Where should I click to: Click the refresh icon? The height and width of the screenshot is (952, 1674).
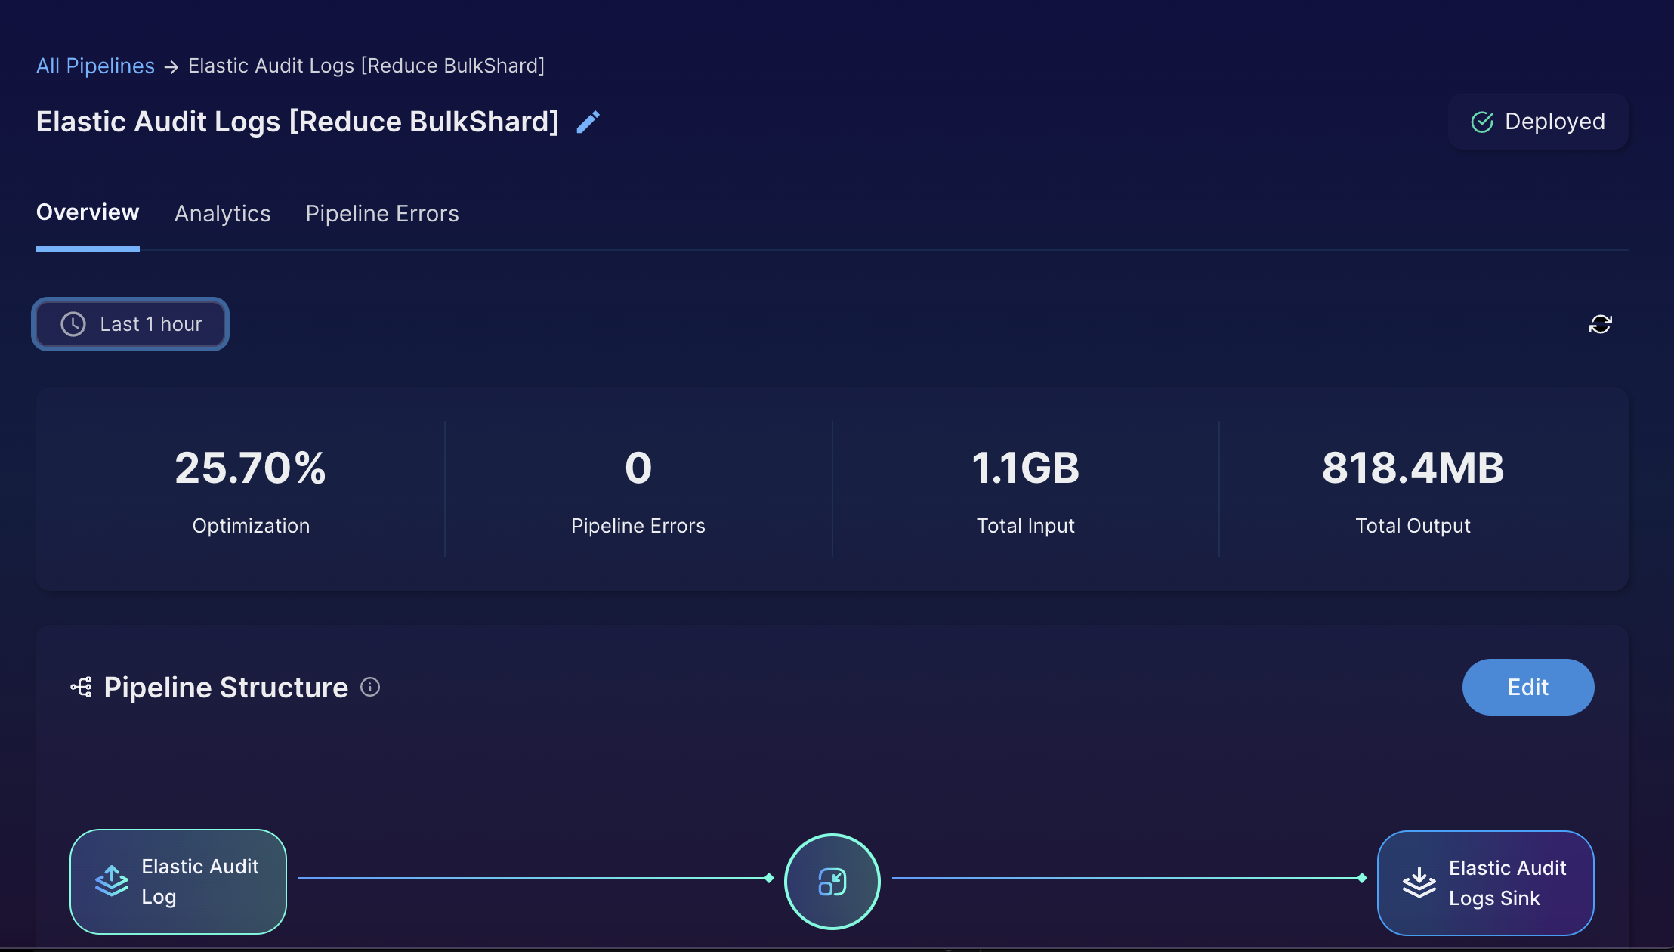pyautogui.click(x=1600, y=324)
